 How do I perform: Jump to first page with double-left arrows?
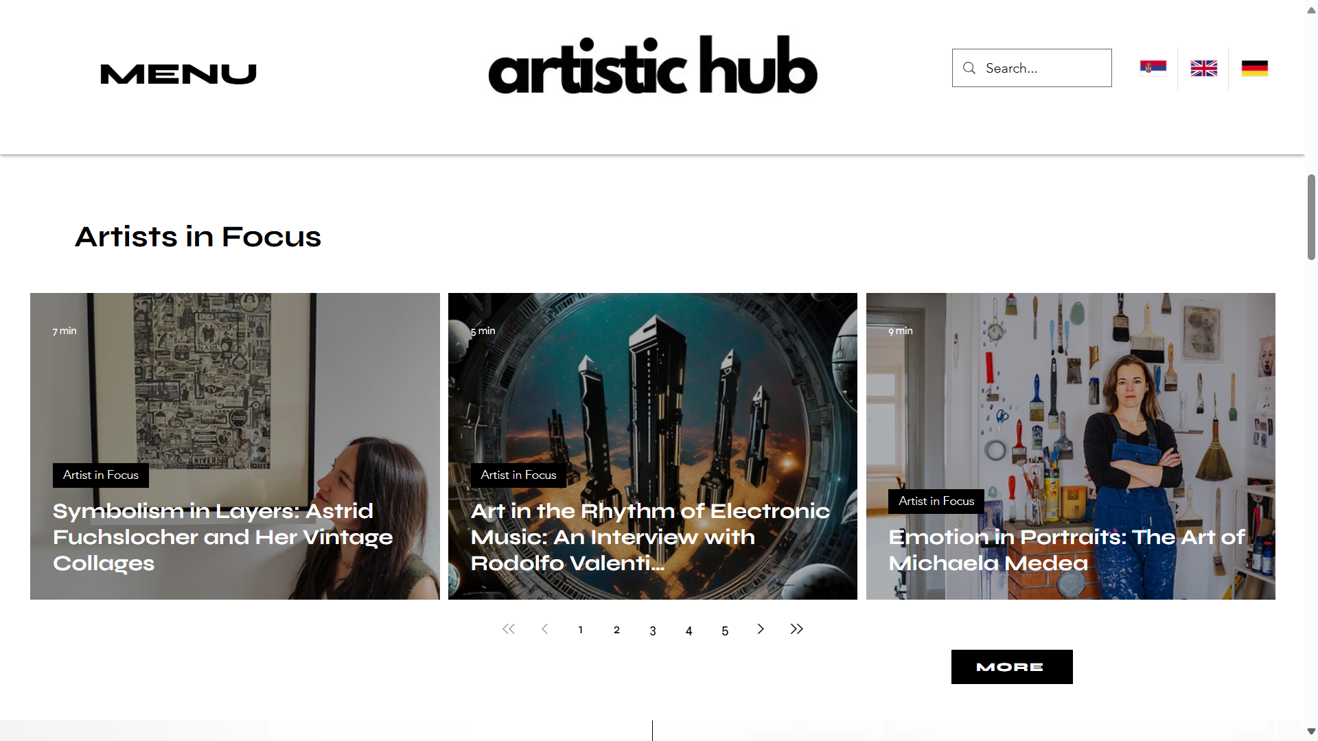tap(508, 629)
